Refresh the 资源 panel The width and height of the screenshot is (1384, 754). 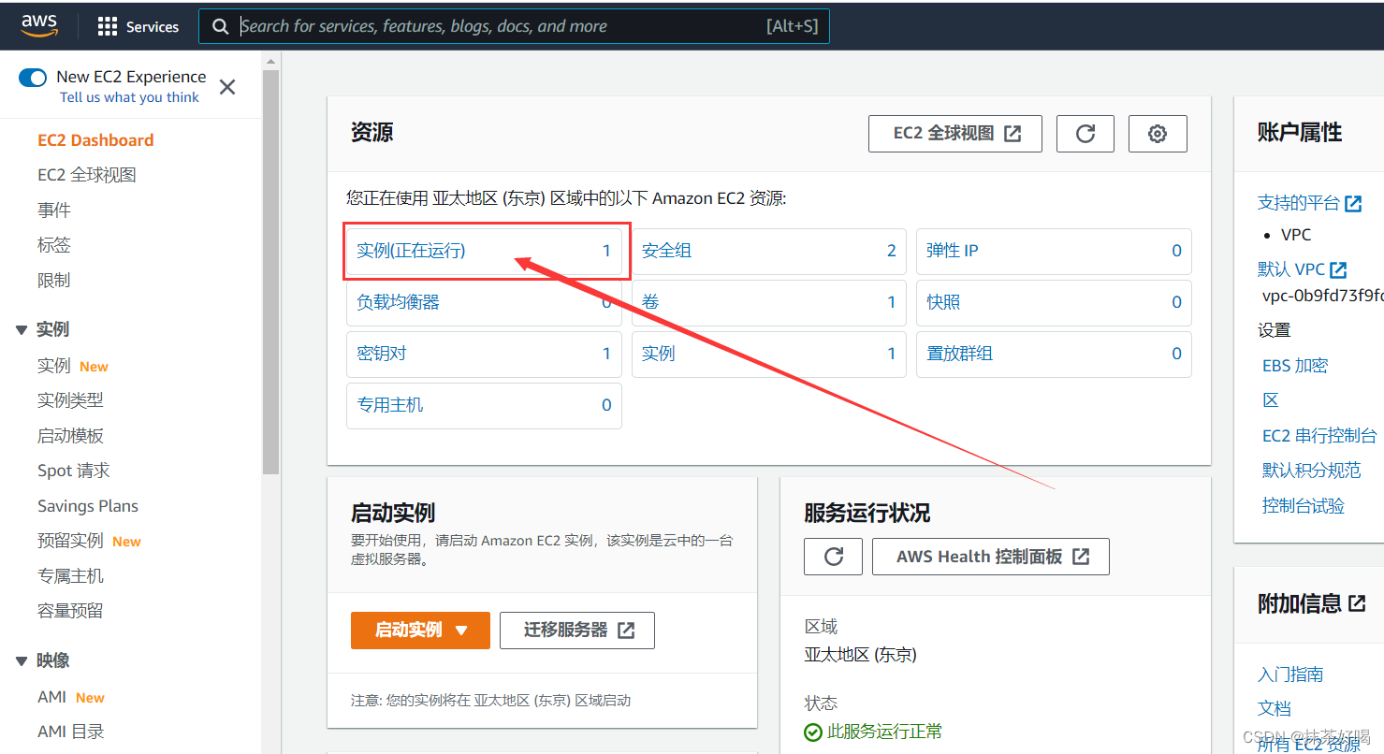(x=1085, y=134)
